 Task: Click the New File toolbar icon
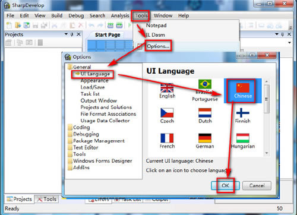point(9,26)
